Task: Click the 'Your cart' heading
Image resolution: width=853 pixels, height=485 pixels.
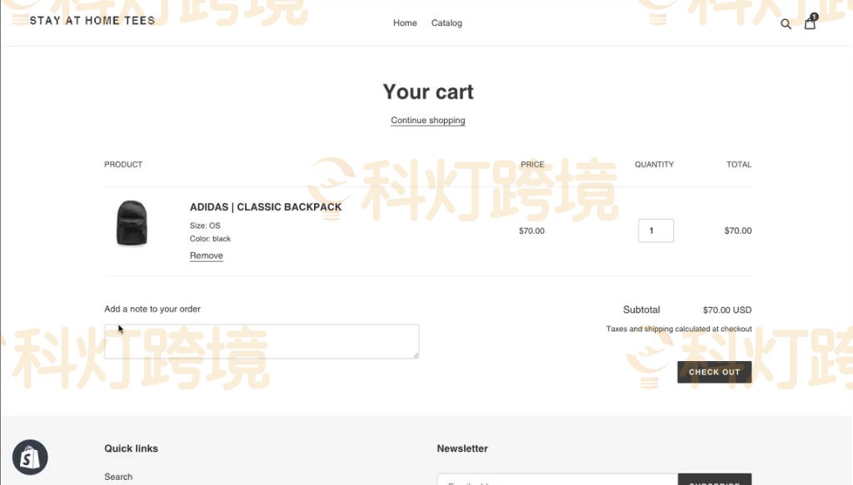Action: 428,92
